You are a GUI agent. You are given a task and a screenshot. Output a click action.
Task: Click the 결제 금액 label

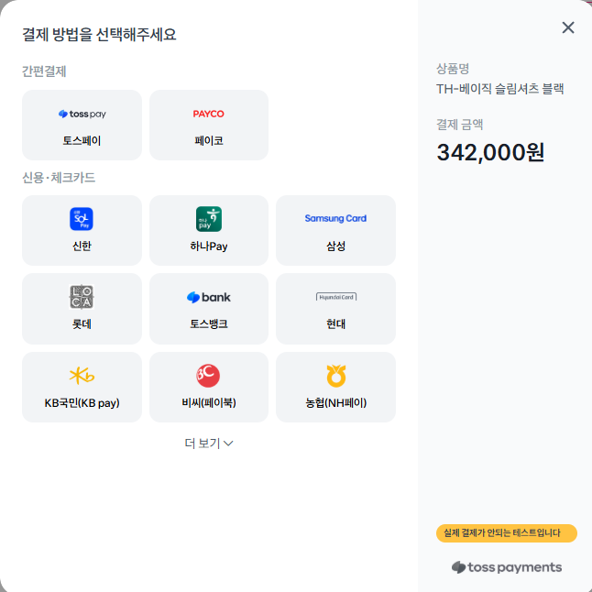[459, 125]
